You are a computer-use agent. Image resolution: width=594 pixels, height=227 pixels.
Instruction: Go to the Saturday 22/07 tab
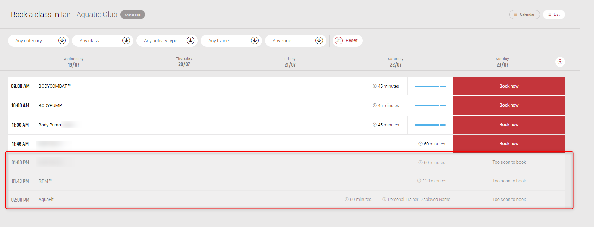(395, 62)
